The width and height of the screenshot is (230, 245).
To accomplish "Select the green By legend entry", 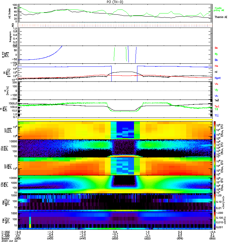I will [216, 54].
